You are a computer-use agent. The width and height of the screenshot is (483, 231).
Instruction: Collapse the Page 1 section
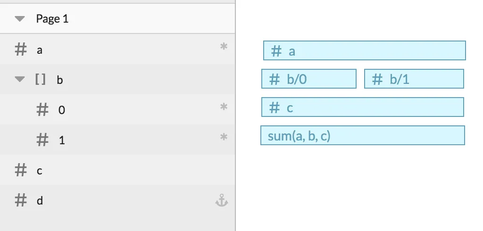[x=20, y=19]
